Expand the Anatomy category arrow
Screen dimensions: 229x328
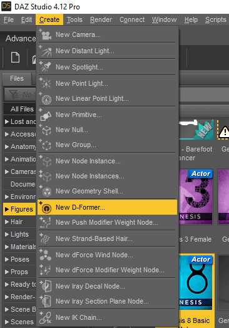7,146
